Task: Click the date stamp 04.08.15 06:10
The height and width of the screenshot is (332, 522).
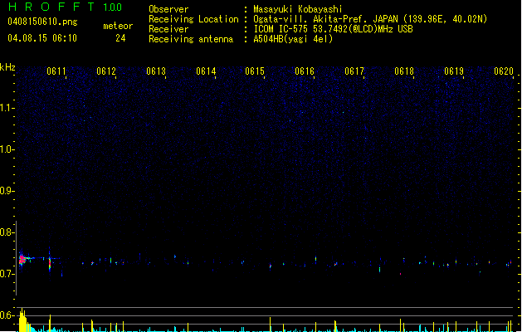Action: 42,38
